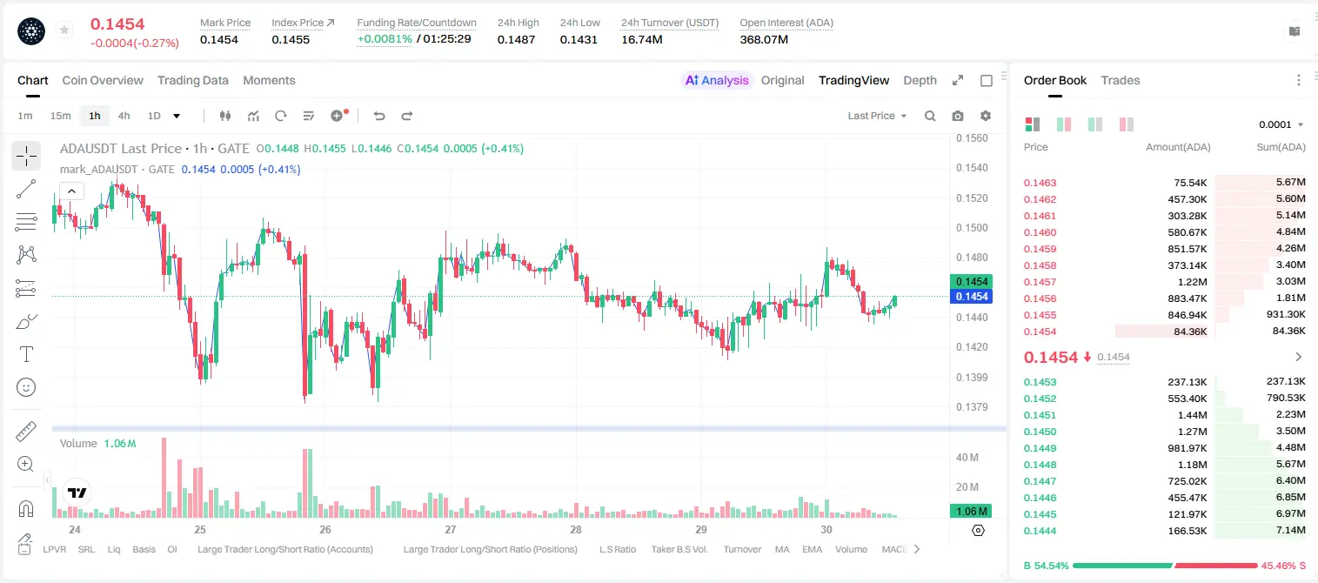Screen dimensions: 1318x583
Task: Open candlestick chart type selector
Action: pyautogui.click(x=225, y=116)
